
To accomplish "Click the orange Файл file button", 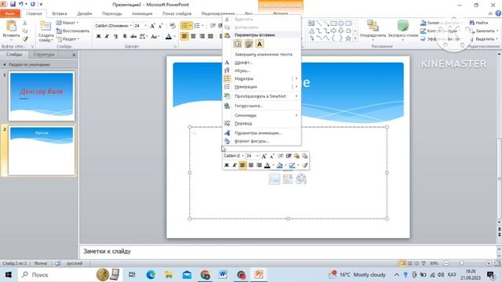I will [x=10, y=14].
